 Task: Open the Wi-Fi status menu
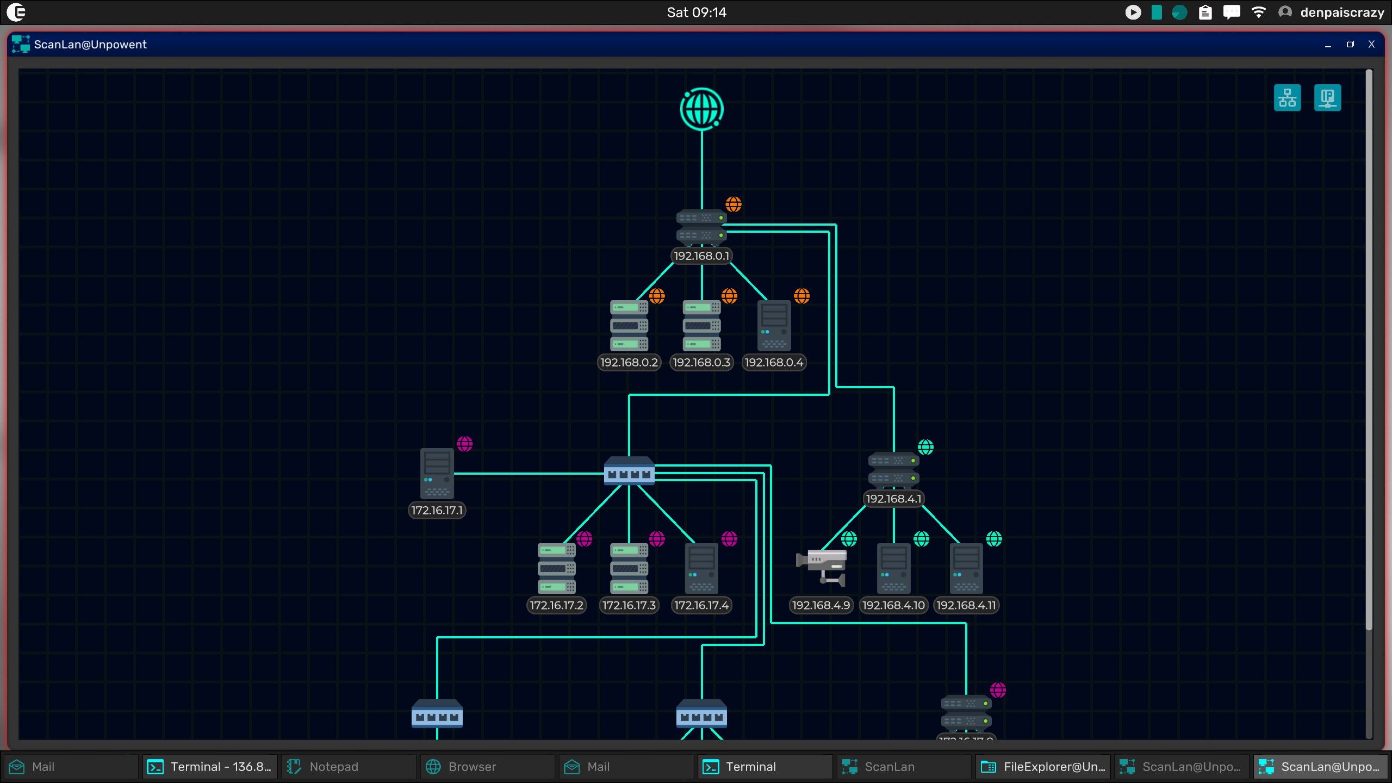point(1258,12)
